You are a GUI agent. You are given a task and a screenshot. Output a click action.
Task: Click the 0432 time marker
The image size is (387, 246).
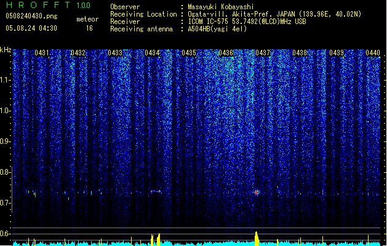tap(78, 53)
